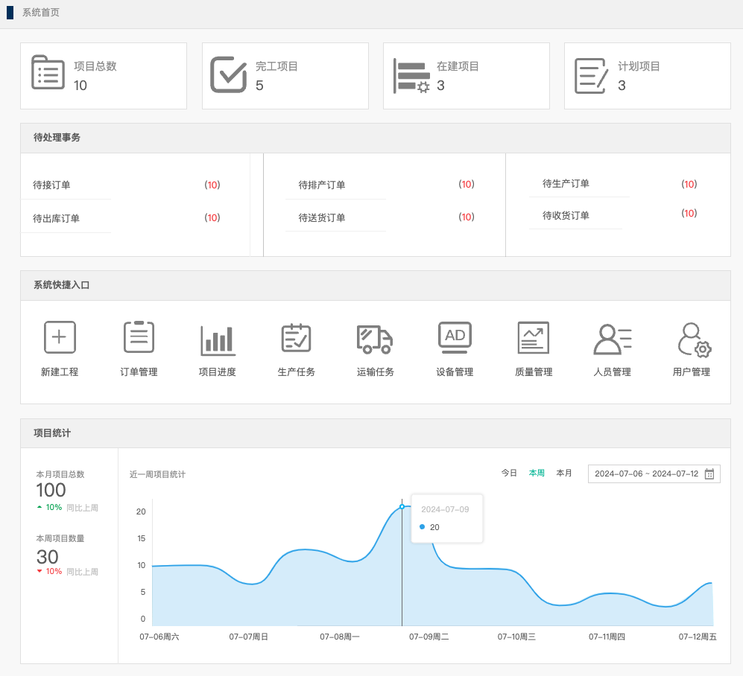The height and width of the screenshot is (676, 743).
Task: Switch chart to 本月 view
Action: [564, 473]
